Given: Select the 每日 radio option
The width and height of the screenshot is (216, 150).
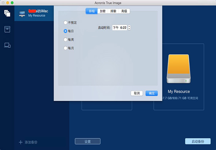Looking at the screenshot, I should 66,31.
